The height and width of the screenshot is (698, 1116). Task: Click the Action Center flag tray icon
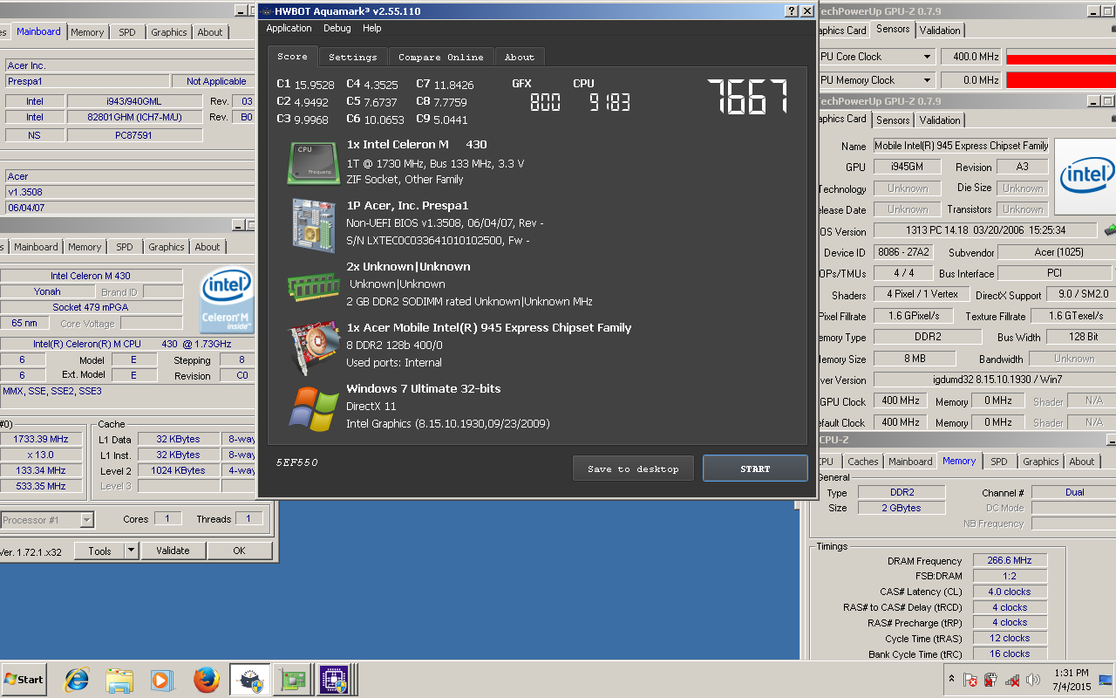[x=970, y=680]
